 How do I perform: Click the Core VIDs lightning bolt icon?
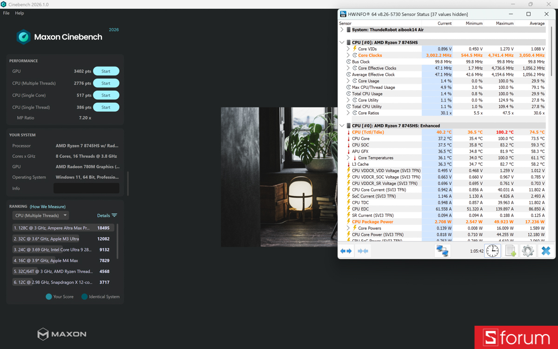click(x=355, y=49)
